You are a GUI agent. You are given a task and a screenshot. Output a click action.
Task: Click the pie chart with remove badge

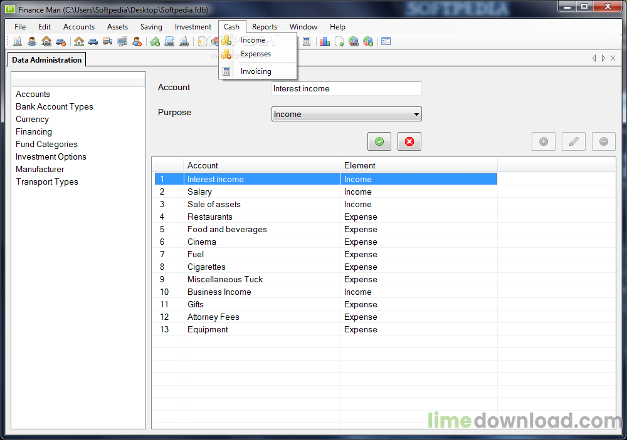click(x=354, y=41)
